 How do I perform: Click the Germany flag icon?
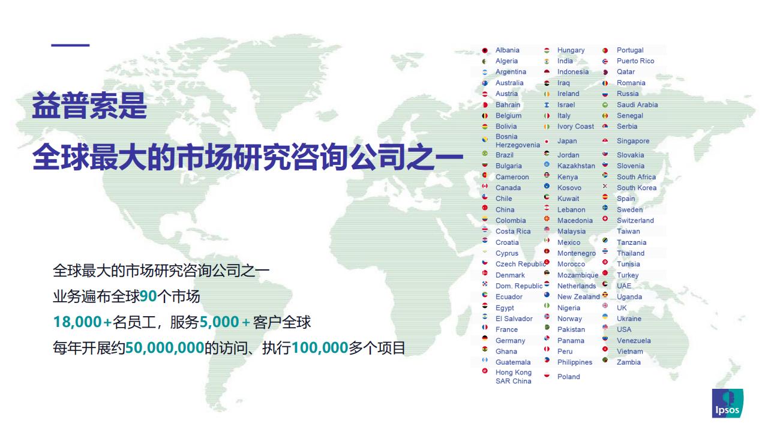tap(485, 340)
